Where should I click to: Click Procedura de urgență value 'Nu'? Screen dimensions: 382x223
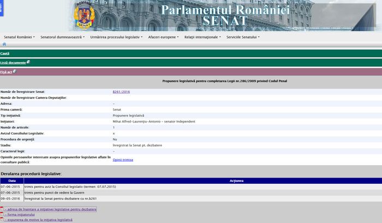pos(115,139)
